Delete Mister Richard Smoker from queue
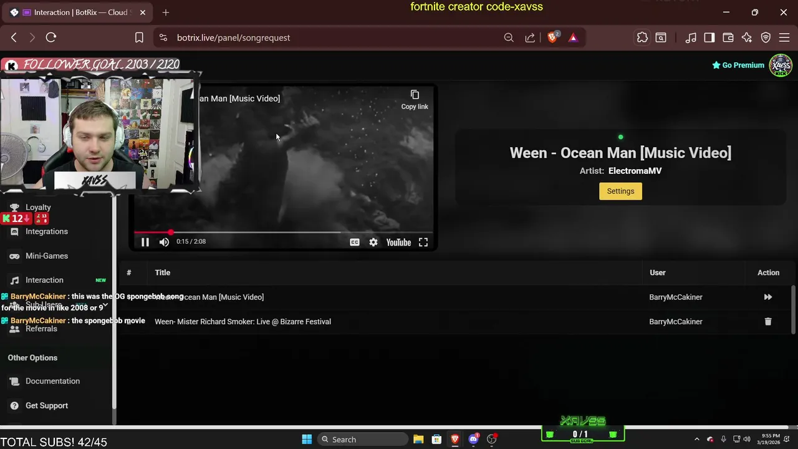Image resolution: width=798 pixels, height=449 pixels. click(768, 322)
